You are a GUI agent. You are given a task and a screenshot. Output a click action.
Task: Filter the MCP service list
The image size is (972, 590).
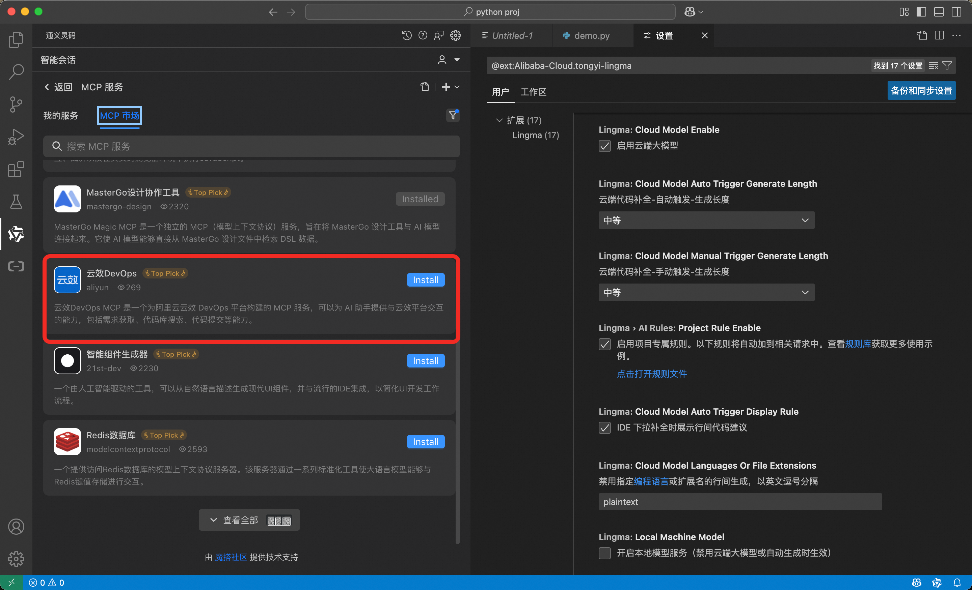[453, 115]
